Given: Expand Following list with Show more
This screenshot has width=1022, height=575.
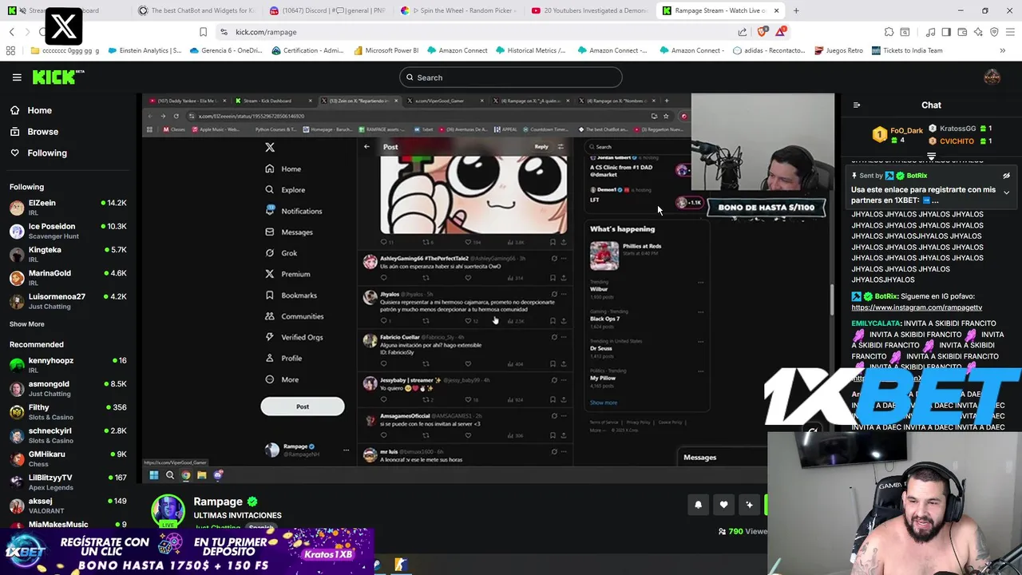Looking at the screenshot, I should tap(27, 324).
